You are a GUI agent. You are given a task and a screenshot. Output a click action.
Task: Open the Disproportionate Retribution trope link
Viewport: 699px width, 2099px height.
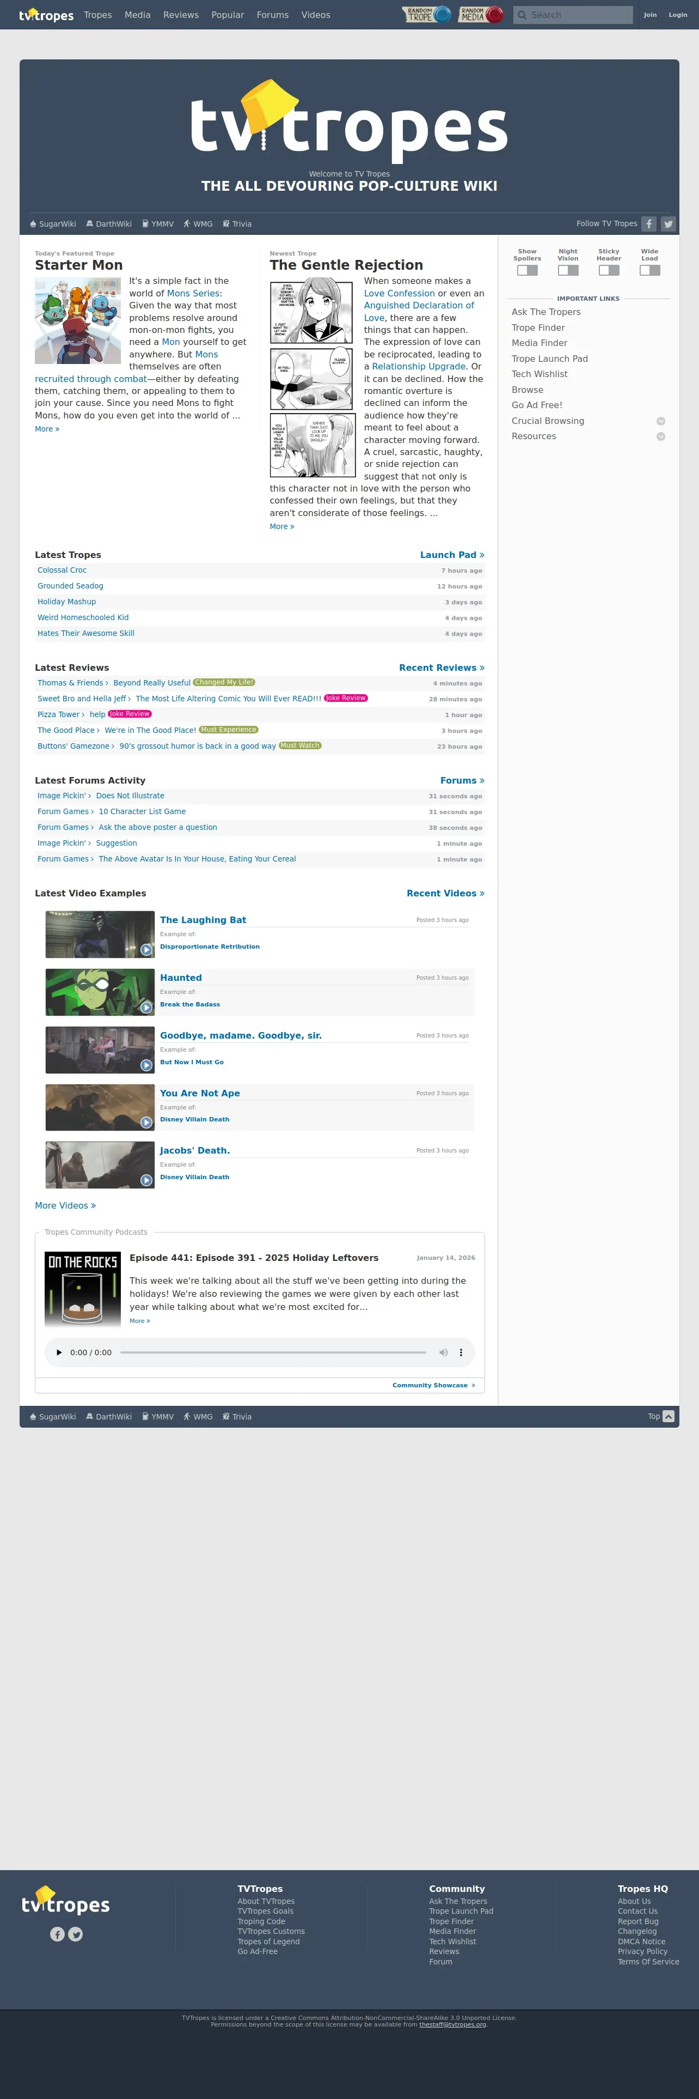(210, 947)
